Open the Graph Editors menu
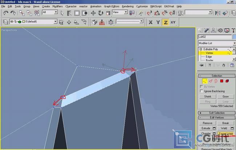236x150 pixels. [x=111, y=7]
